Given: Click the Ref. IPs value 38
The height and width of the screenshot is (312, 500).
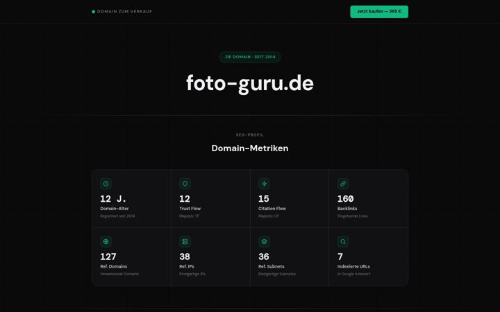Looking at the screenshot, I should 185,257.
